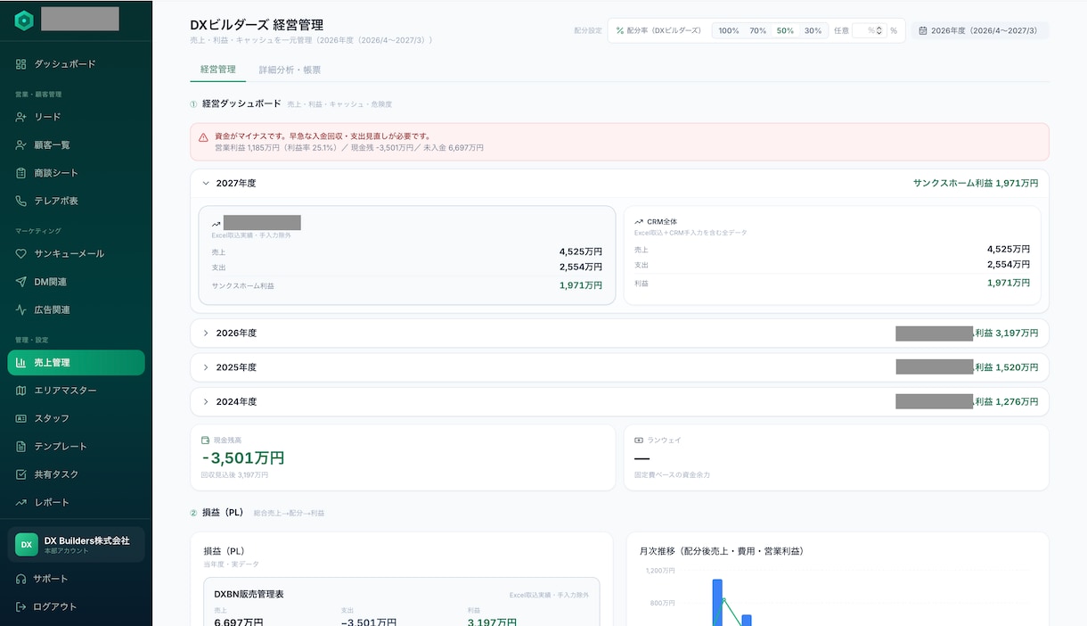Viewport: 1087px width, 626px height.
Task: Open the DM関連 page
Action: tap(76, 282)
